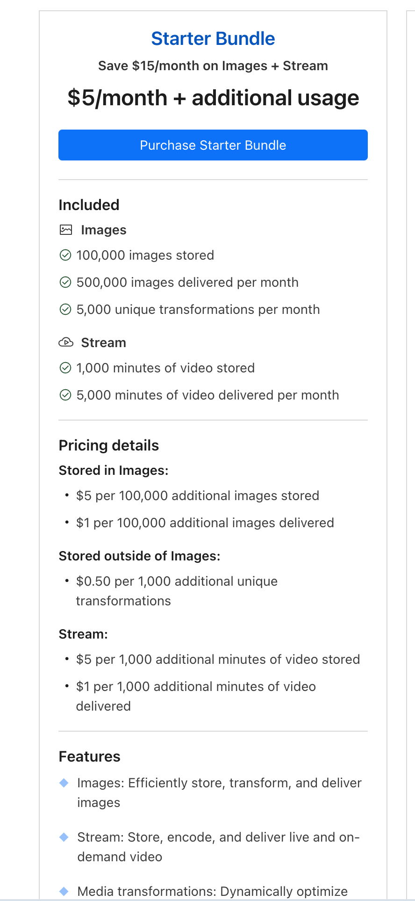Click diamond bullet beside Images feature
The height and width of the screenshot is (901, 415).
[x=64, y=783]
